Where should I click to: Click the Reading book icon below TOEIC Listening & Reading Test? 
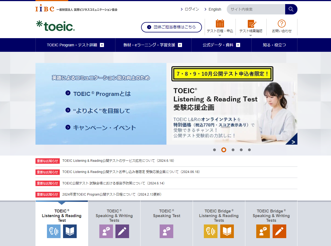[70, 231]
